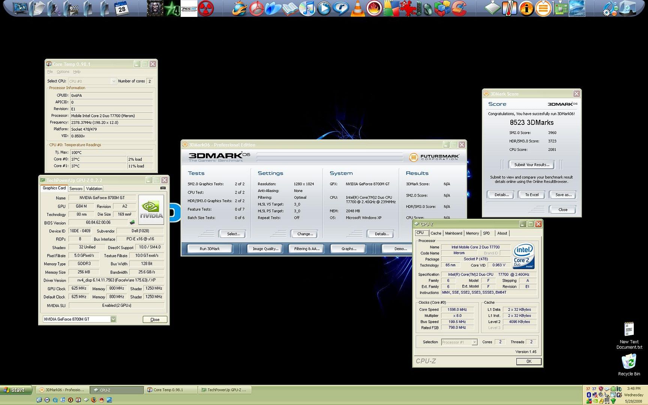
Task: Click the NVIDIA logo in GPU-Z
Action: (x=151, y=210)
